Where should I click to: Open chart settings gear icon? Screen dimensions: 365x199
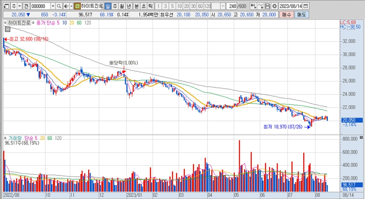click(274, 6)
